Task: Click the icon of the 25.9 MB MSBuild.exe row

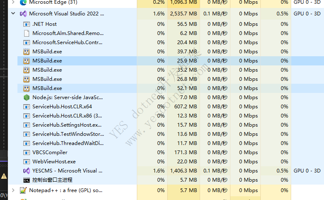Action: click(27, 61)
